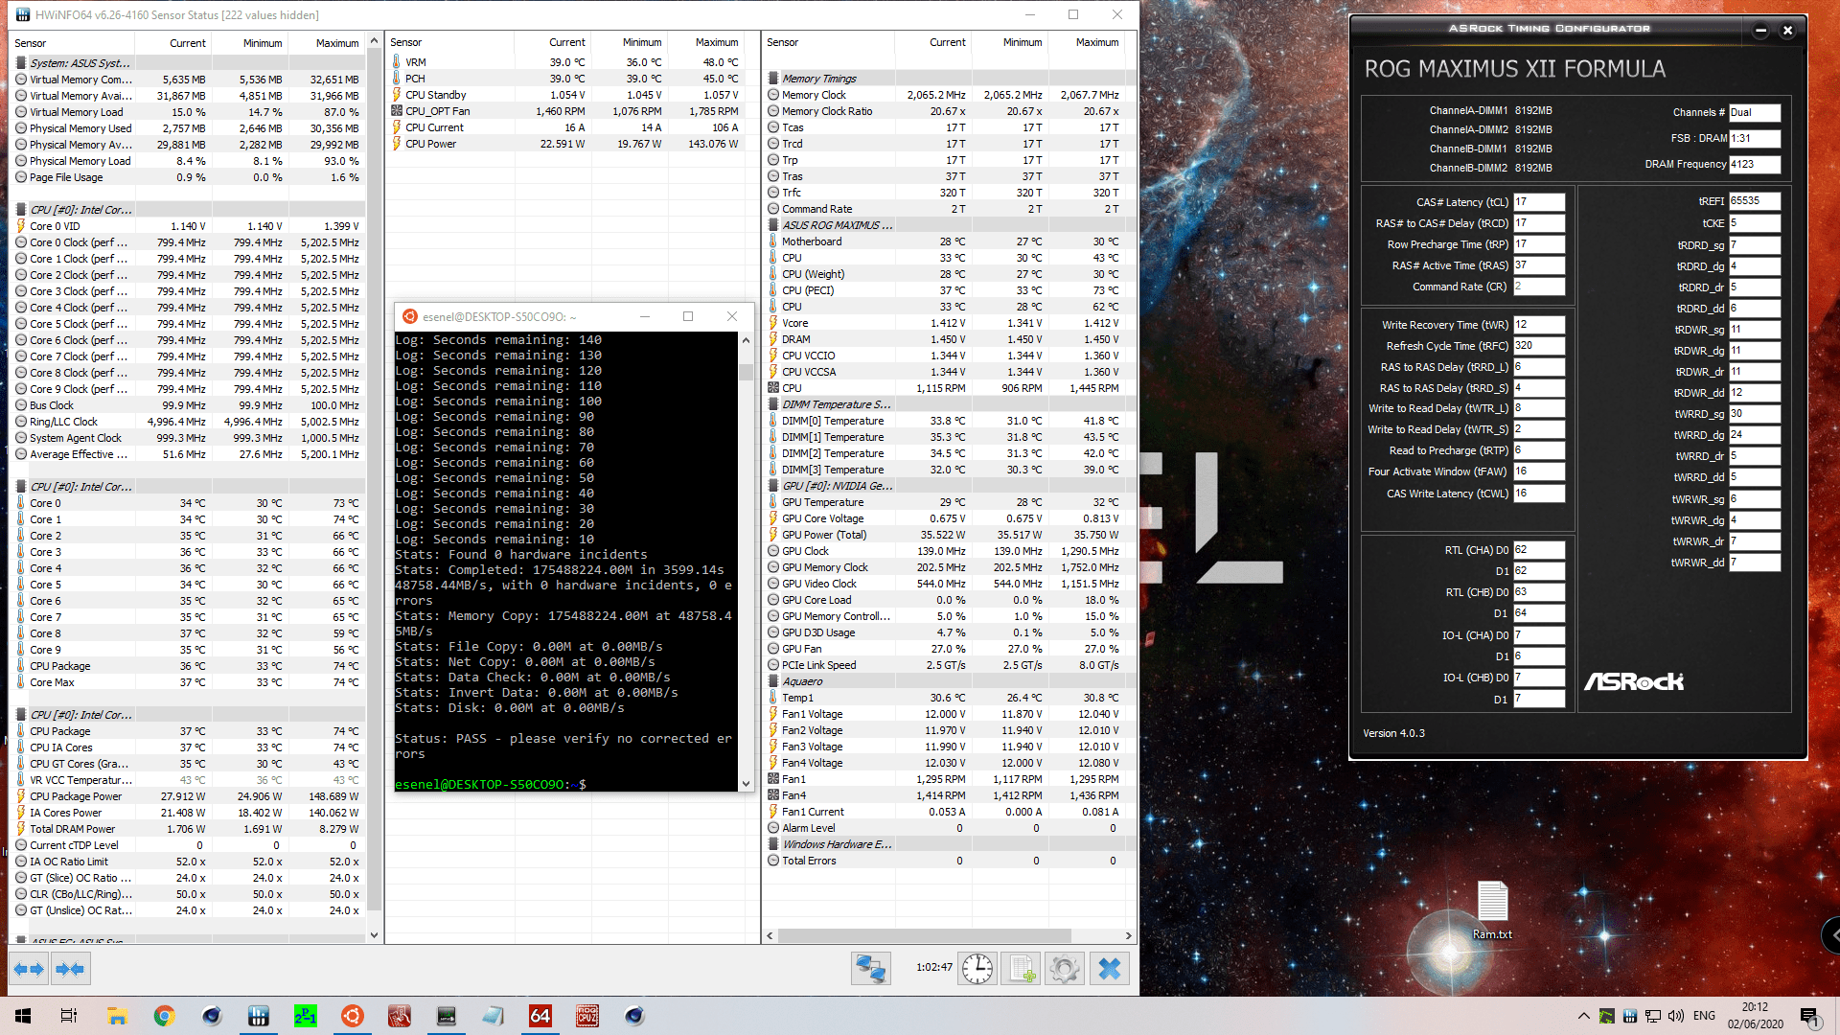Select the System: ASUS Syst... group header
Screen dimensions: 1840x1035
189,63
